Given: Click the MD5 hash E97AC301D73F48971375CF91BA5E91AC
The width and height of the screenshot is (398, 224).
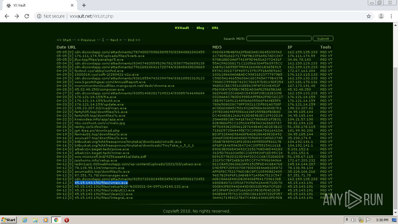Looking at the screenshot, I should pyautogui.click(x=247, y=71).
